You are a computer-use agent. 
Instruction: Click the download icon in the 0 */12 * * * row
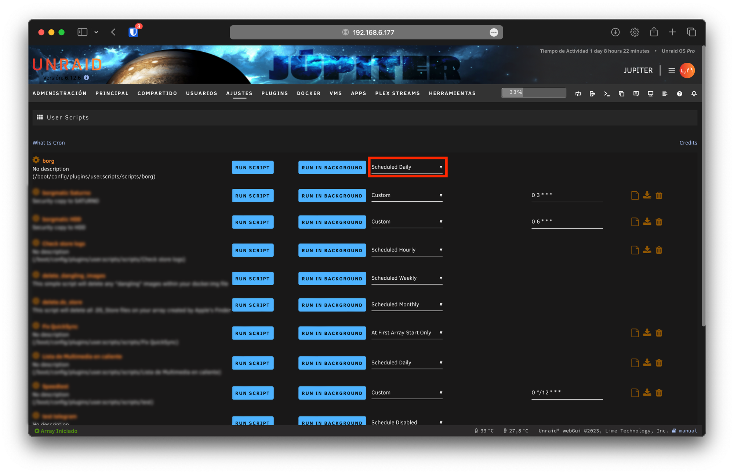[647, 393]
